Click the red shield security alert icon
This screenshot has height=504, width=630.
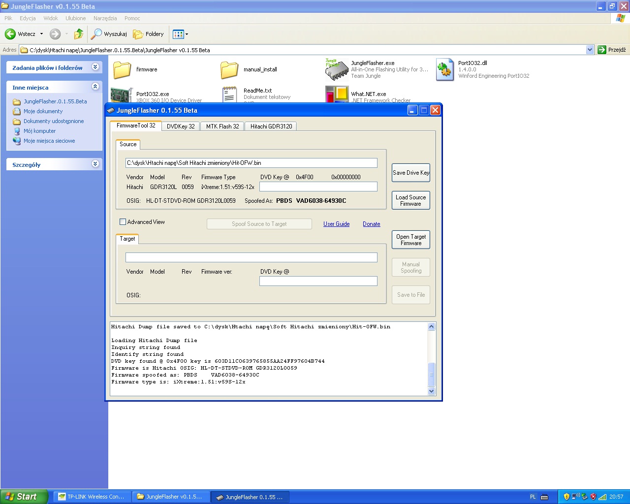(593, 497)
